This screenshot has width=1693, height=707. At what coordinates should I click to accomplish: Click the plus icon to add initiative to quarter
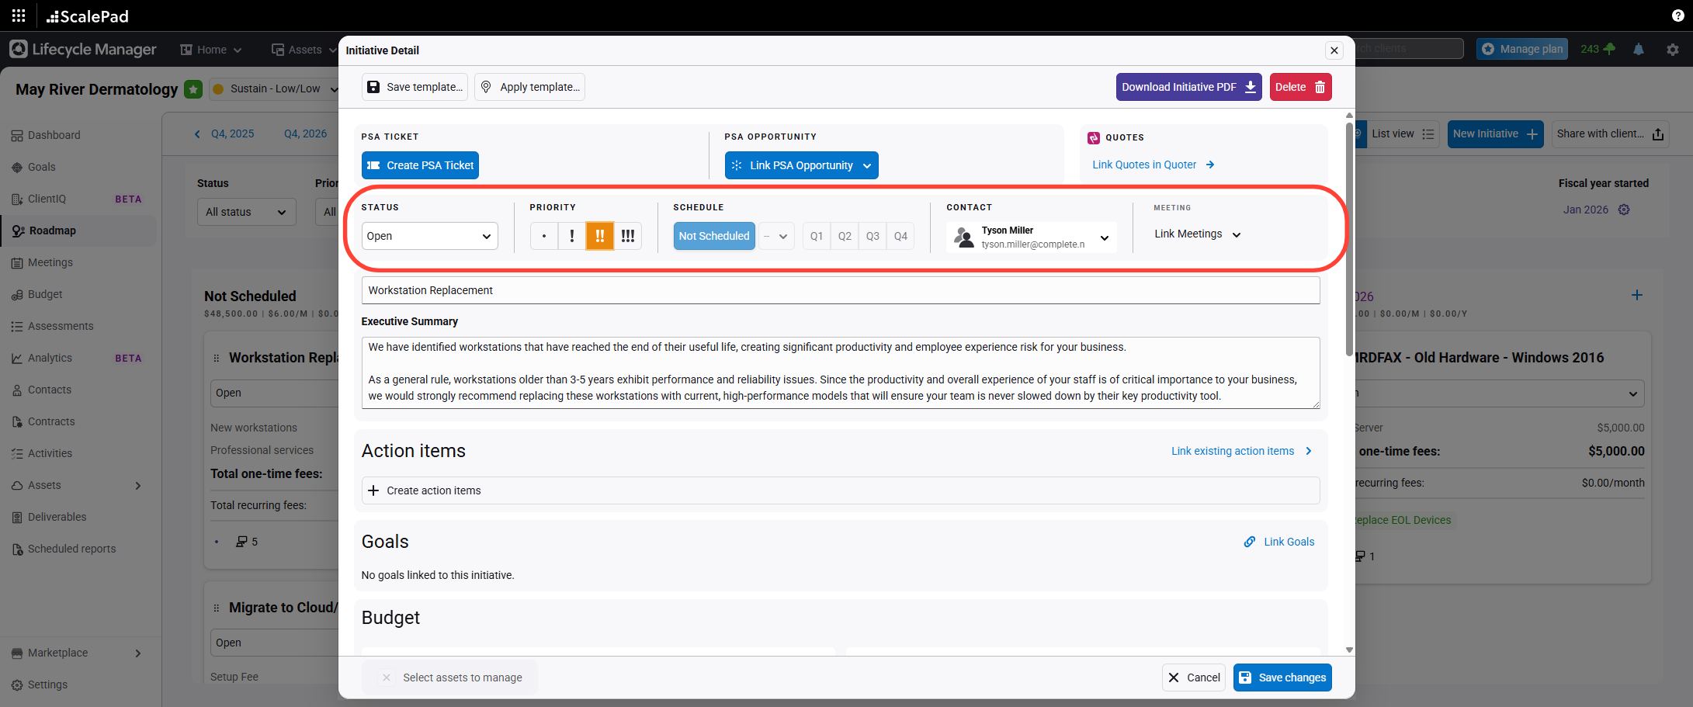pyautogui.click(x=1637, y=295)
